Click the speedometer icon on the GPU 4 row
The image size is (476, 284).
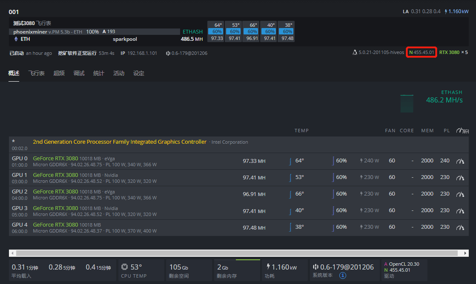click(460, 227)
